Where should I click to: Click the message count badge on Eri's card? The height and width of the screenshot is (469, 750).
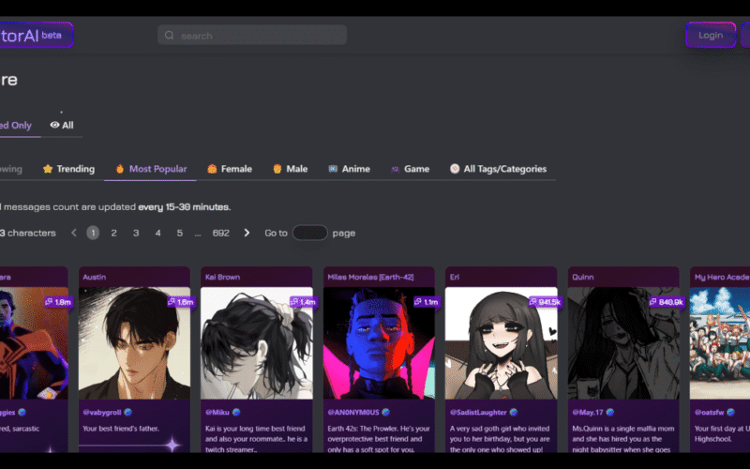544,302
